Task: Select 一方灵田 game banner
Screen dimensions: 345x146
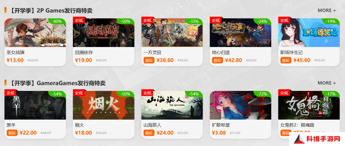Action: tap(172, 33)
